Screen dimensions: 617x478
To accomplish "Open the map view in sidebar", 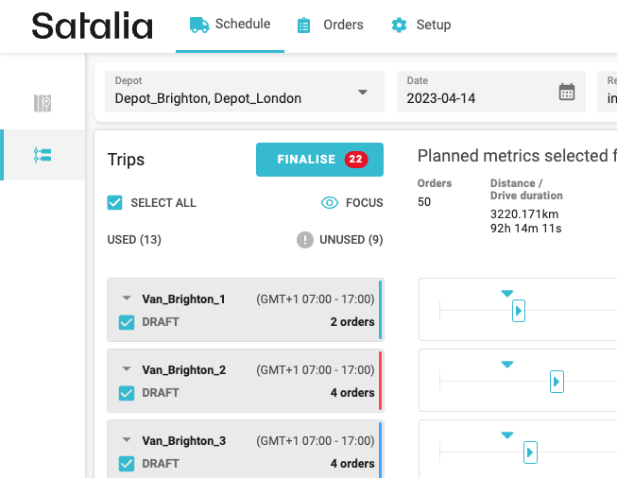I will click(x=43, y=103).
